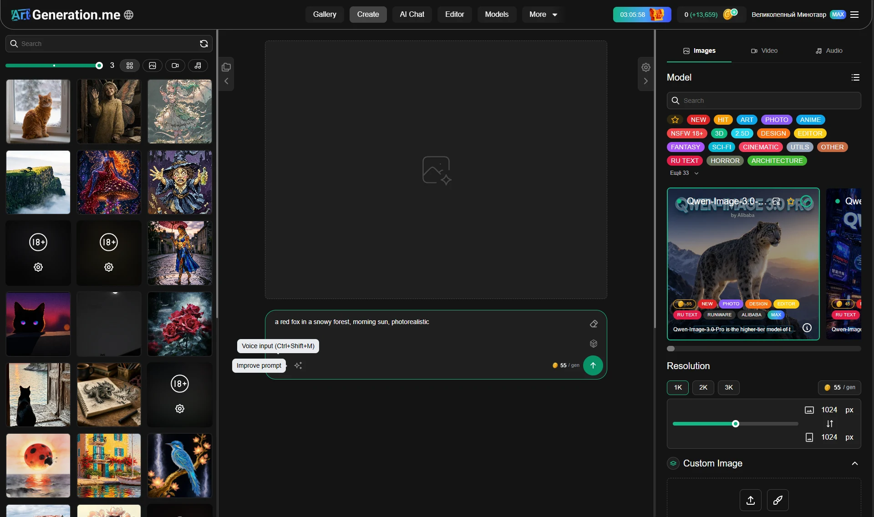Favorite Qwen-Image-3.0-Pro with its star icon
This screenshot has width=874, height=517.
pos(791,201)
